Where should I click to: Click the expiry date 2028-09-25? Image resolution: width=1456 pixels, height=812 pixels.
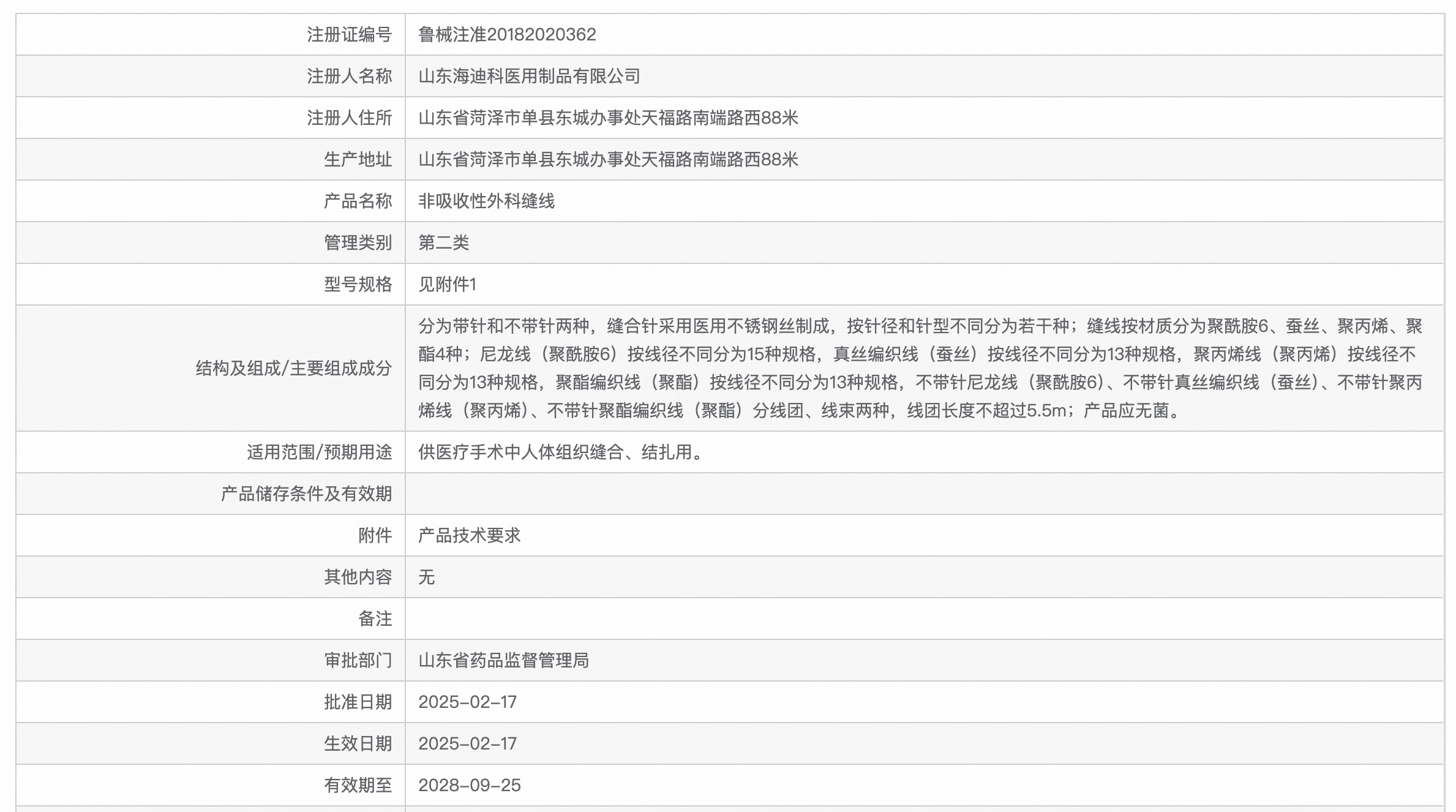tap(468, 784)
